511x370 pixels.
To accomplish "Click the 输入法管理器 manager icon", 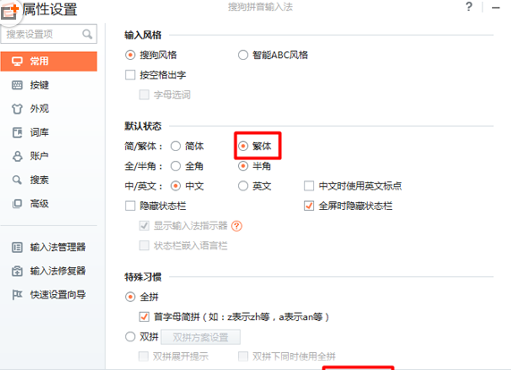I will pyautogui.click(x=17, y=248).
